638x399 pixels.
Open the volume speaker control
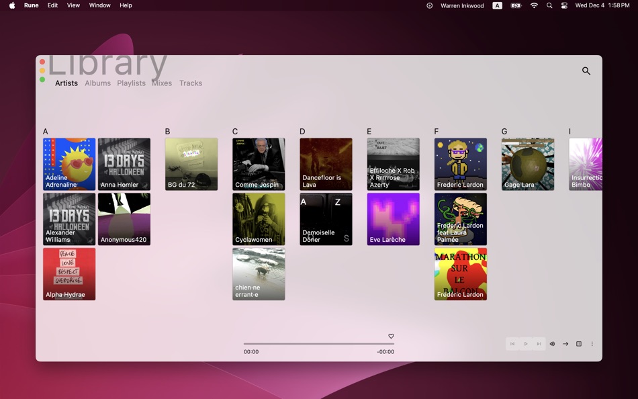pos(552,344)
